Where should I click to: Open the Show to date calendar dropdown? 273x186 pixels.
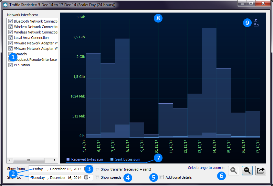88,177
